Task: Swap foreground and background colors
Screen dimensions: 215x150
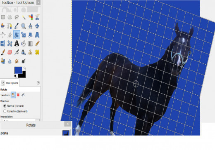Action: (x=24, y=68)
